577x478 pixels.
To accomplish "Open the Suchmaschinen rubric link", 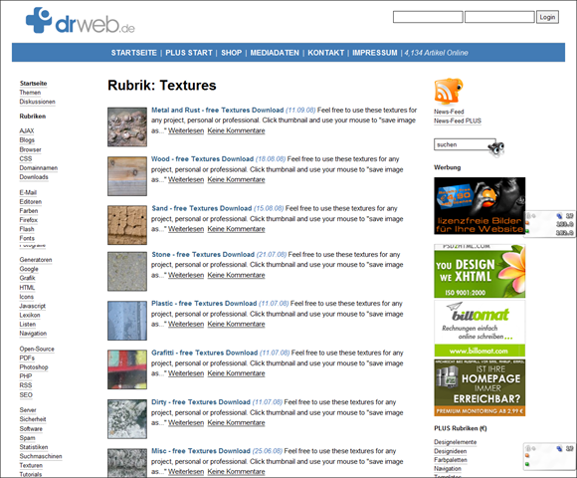I will (41, 456).
